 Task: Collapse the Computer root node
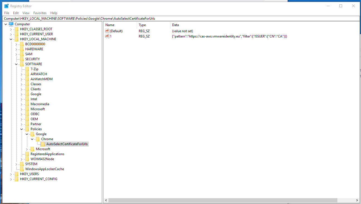tap(6, 24)
